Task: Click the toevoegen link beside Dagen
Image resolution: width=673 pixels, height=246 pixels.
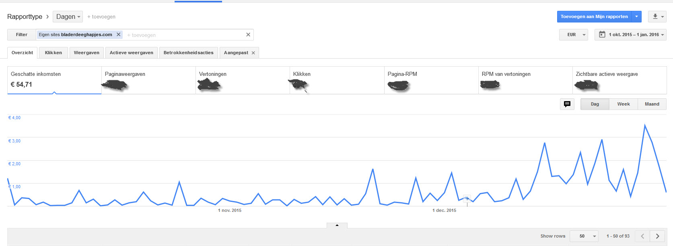Action: point(101,17)
